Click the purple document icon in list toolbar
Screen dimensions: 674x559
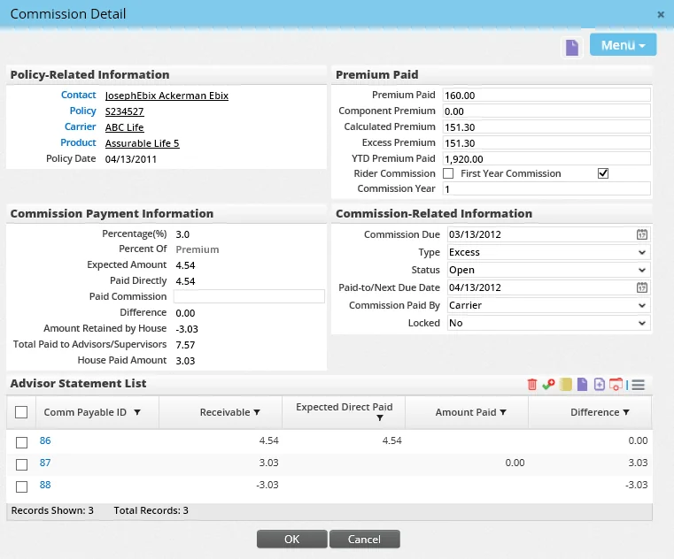(x=582, y=385)
